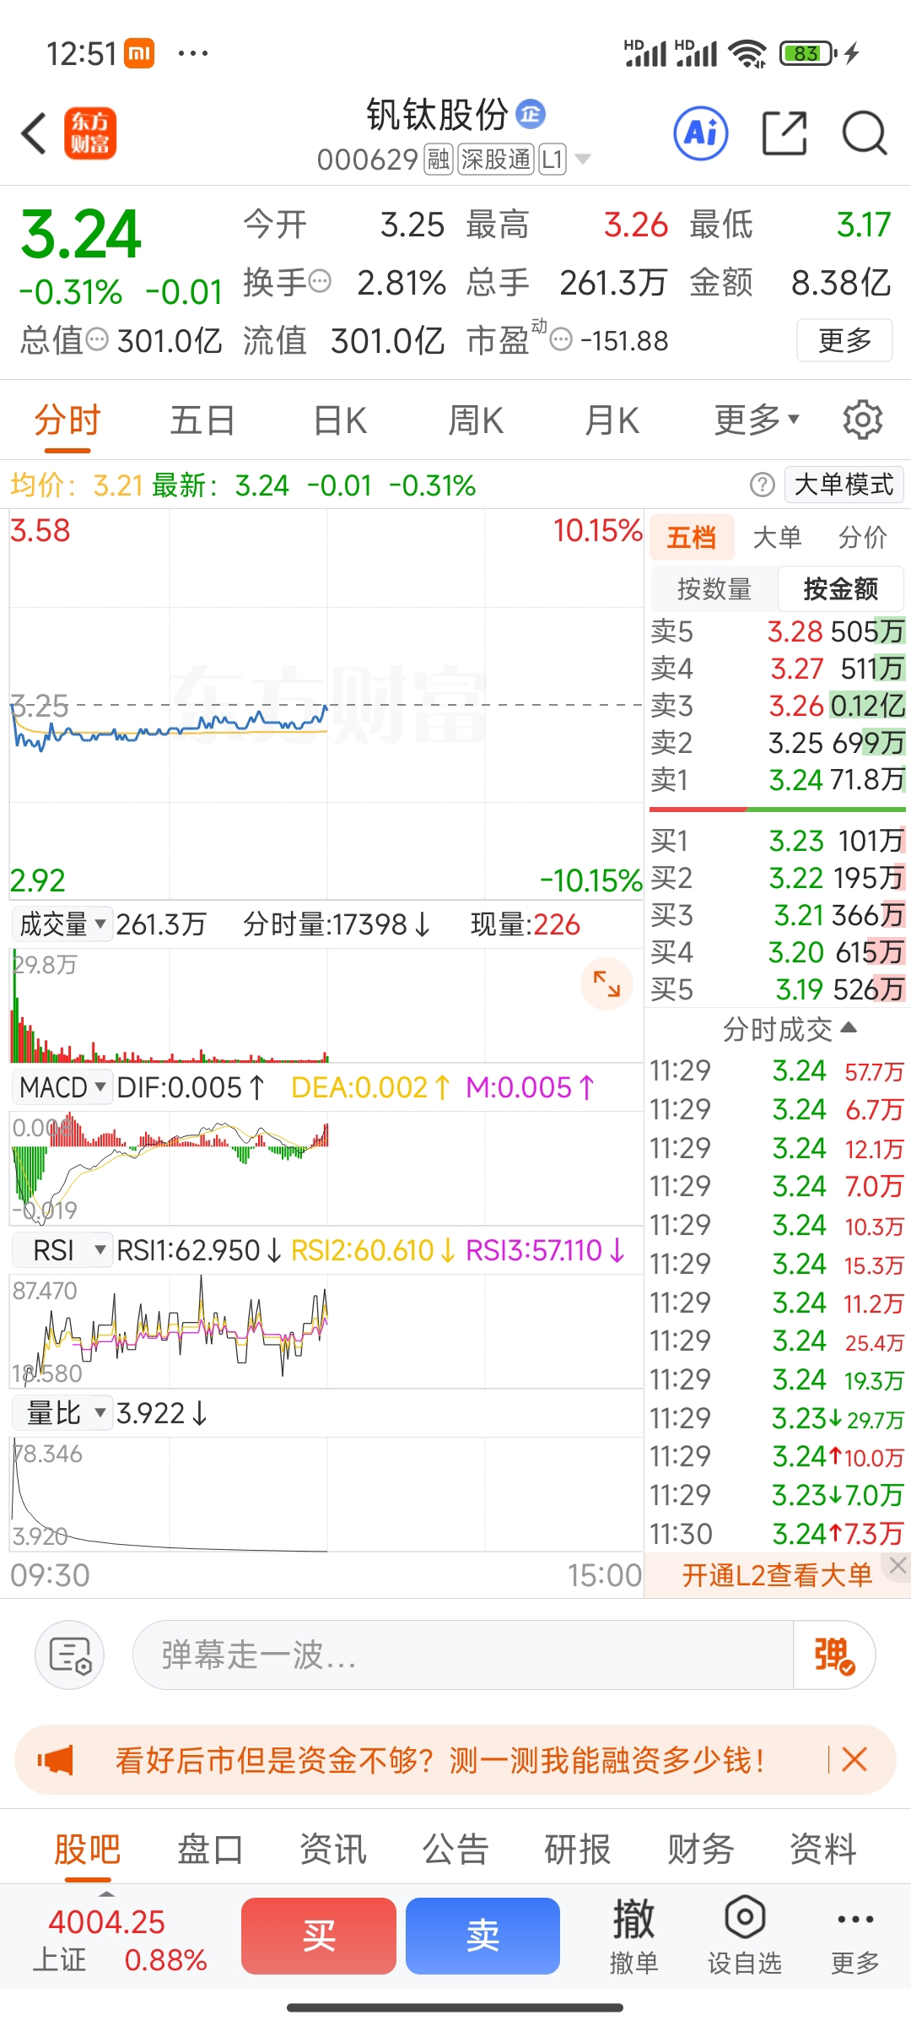
Task: Open MACD indicator dropdown
Action: (x=61, y=1087)
